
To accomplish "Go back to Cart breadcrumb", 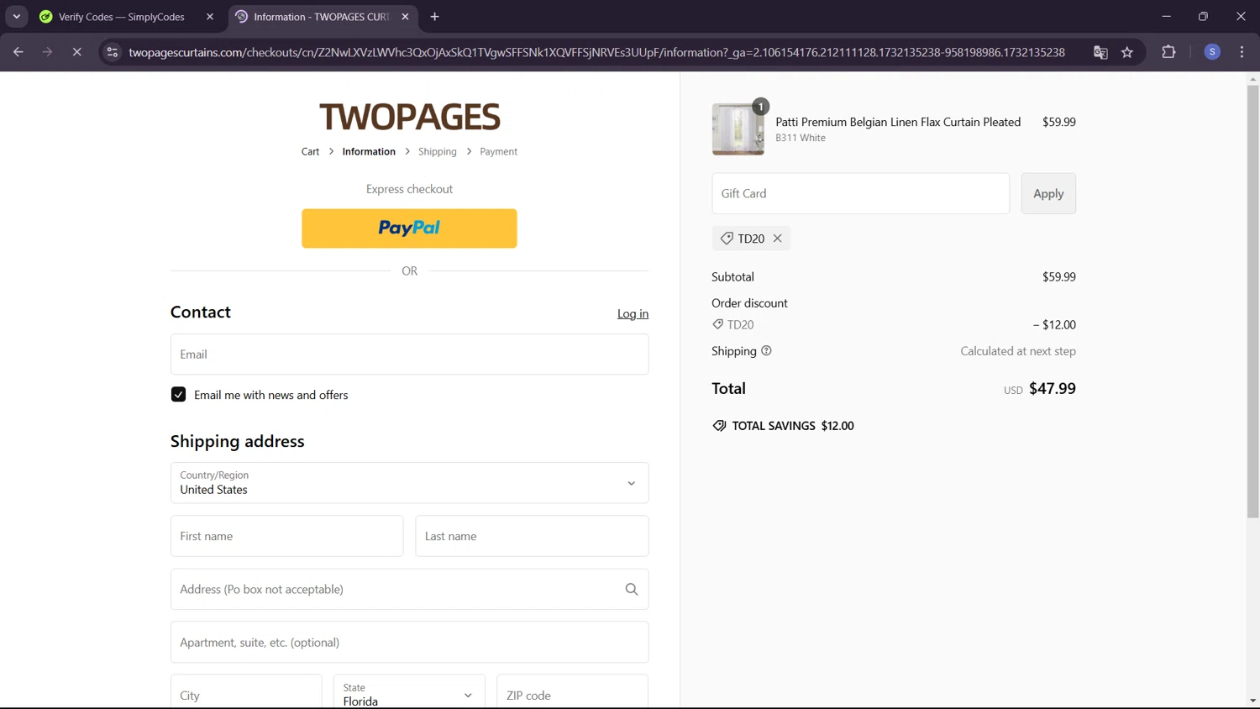I will [310, 152].
